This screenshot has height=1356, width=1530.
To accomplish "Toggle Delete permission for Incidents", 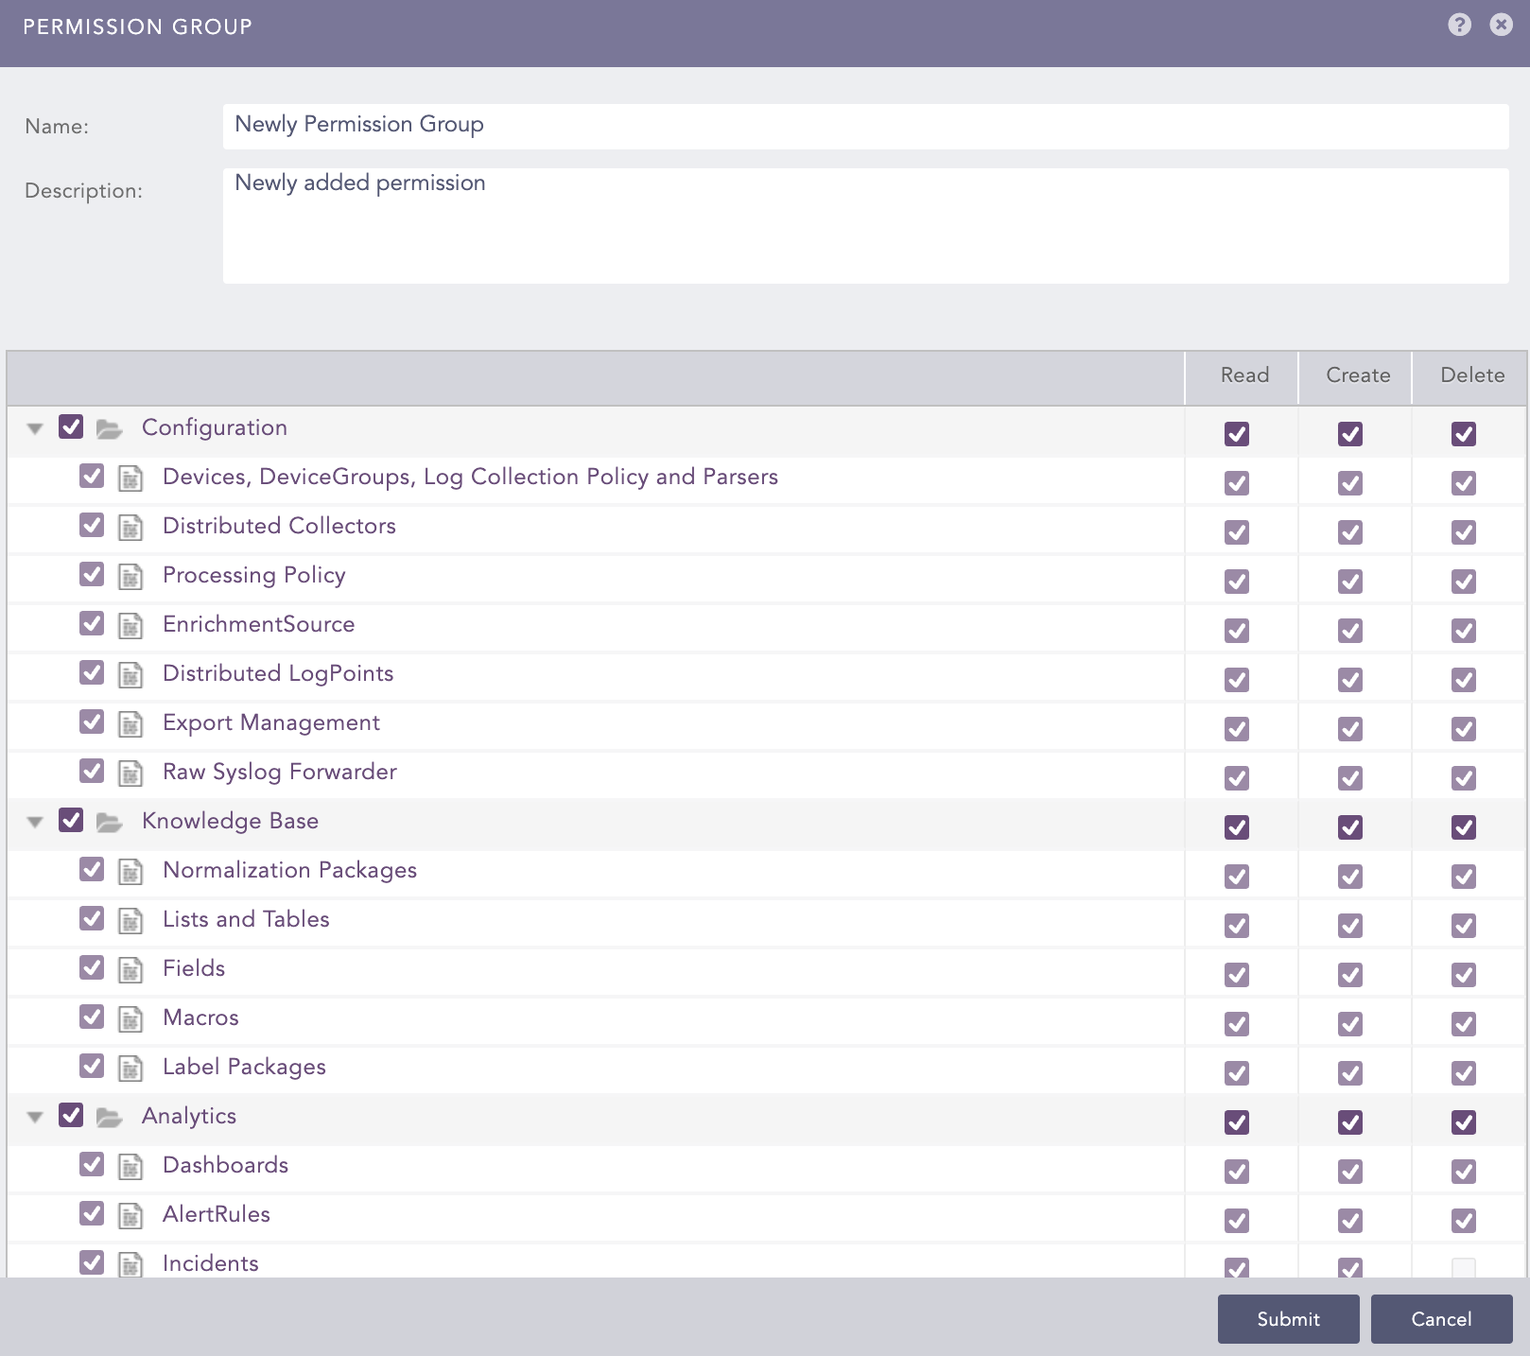I will point(1463,1267).
